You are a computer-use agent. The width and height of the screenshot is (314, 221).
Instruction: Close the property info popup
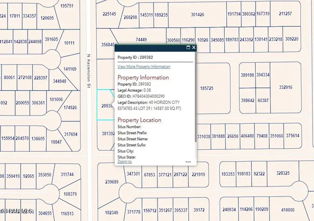194,48
